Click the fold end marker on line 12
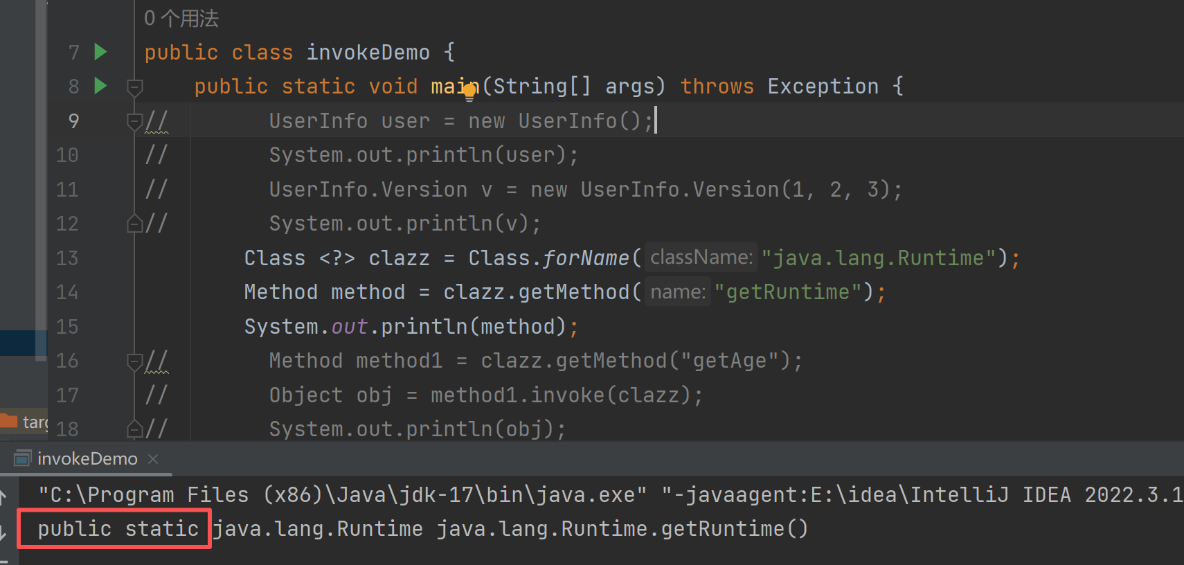The height and width of the screenshot is (565, 1184). point(134,224)
